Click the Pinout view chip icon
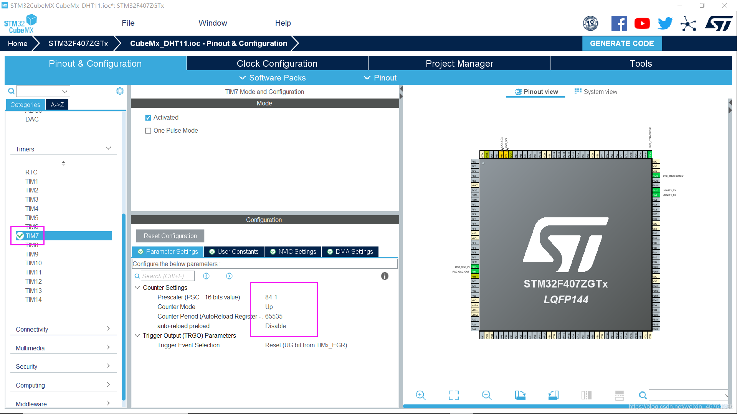Image resolution: width=737 pixels, height=414 pixels. 518,92
